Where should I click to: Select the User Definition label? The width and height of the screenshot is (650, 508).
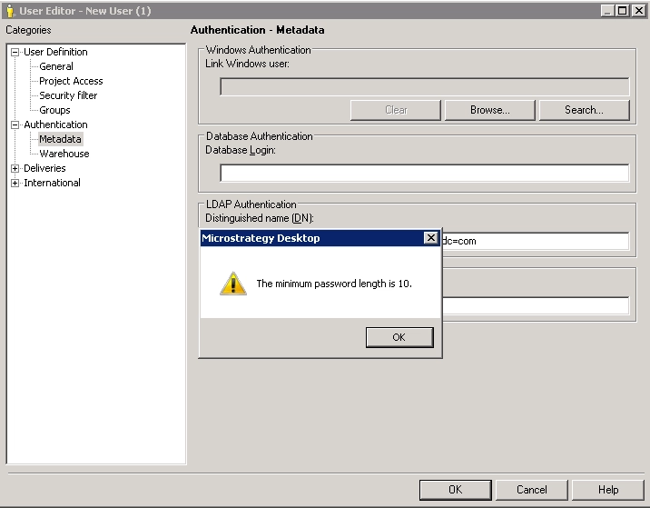pyautogui.click(x=55, y=52)
